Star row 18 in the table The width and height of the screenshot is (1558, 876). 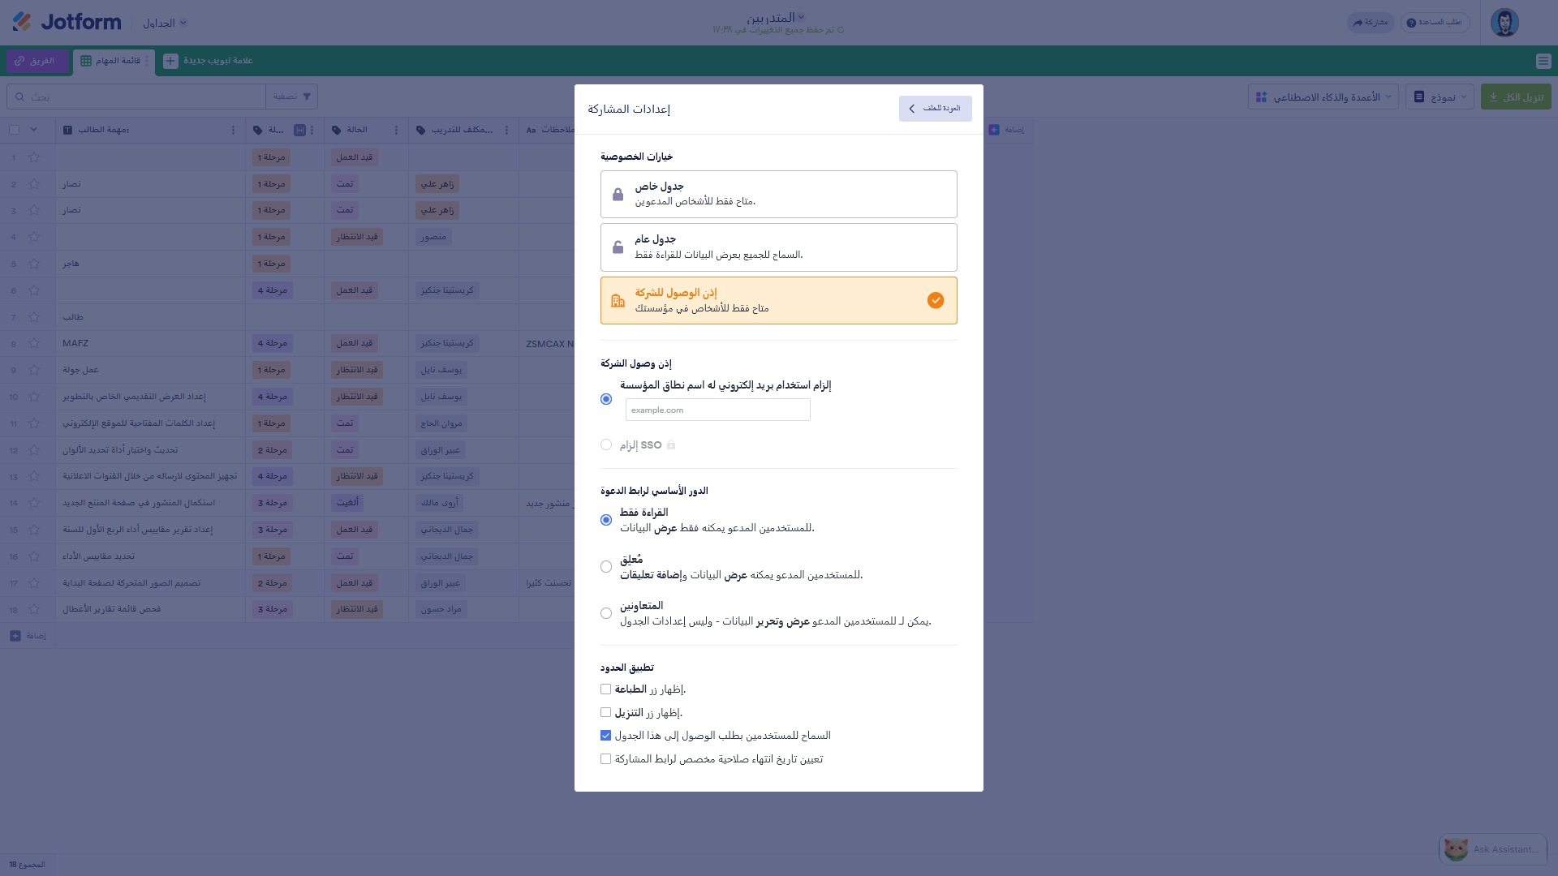tap(34, 609)
